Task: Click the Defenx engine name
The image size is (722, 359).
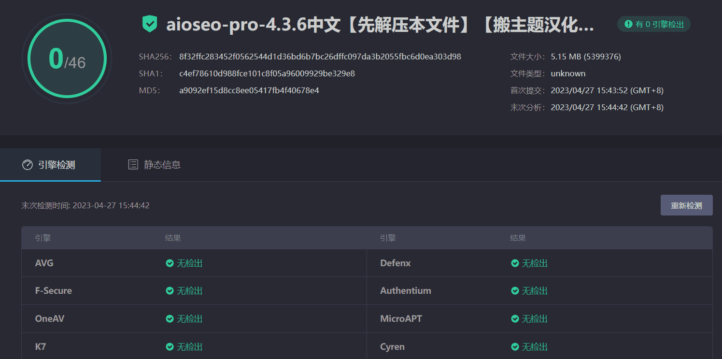Action: pos(396,263)
